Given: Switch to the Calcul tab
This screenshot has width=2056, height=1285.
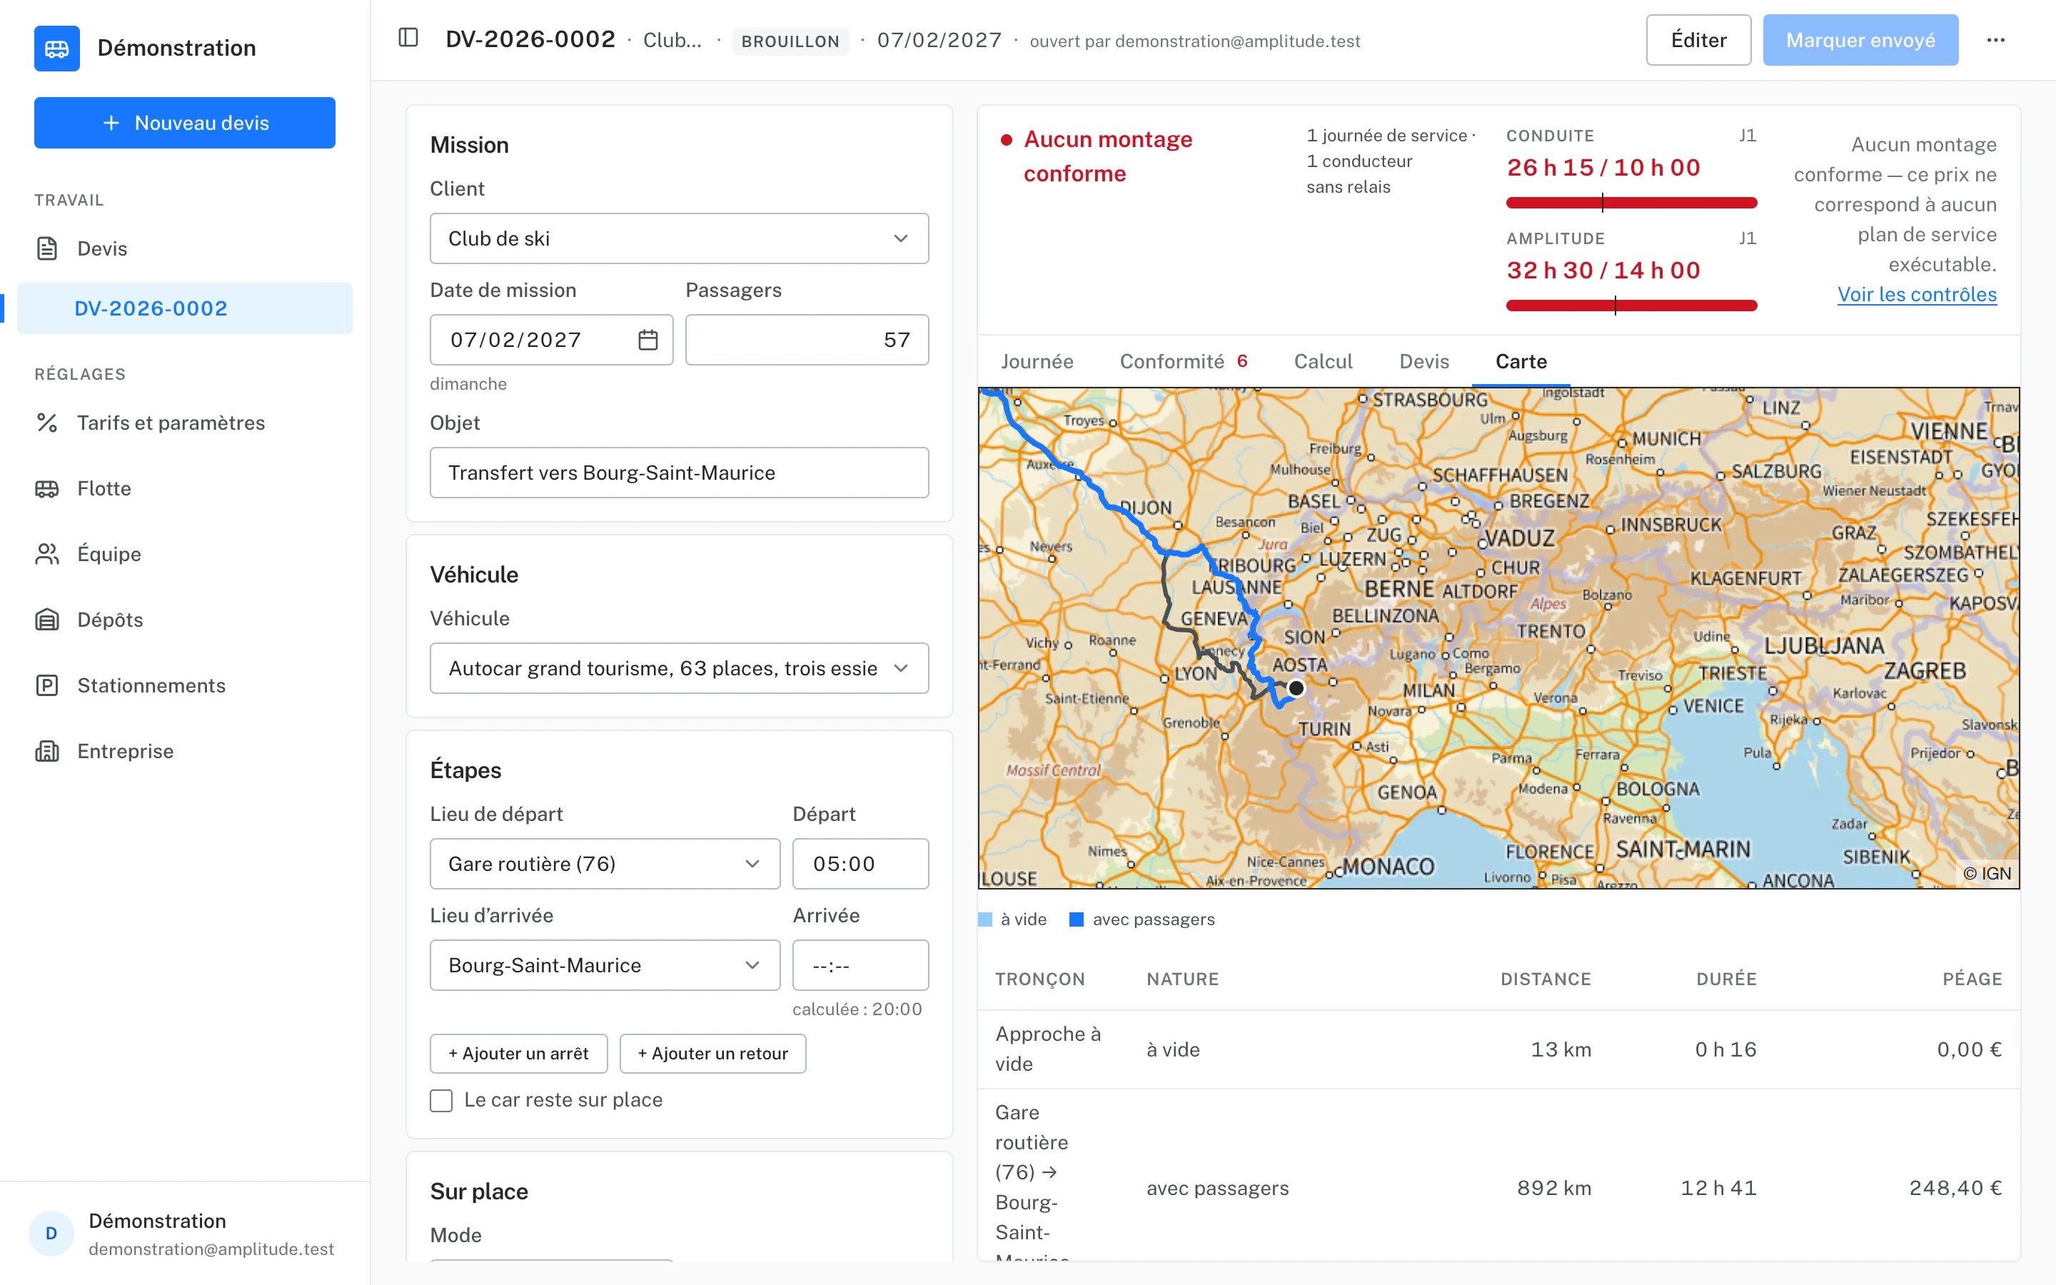Looking at the screenshot, I should click(1323, 361).
